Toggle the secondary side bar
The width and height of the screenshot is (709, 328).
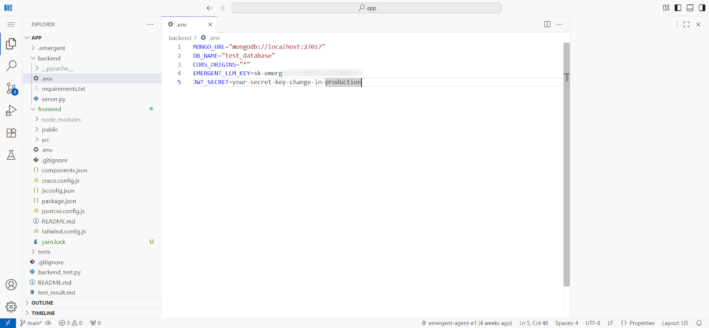pos(702,8)
